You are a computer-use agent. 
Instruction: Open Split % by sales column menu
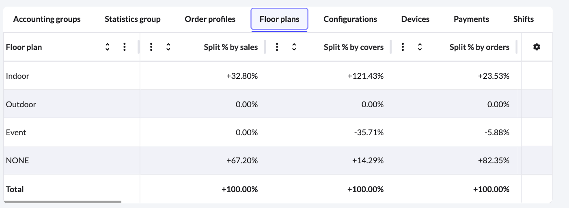click(151, 47)
